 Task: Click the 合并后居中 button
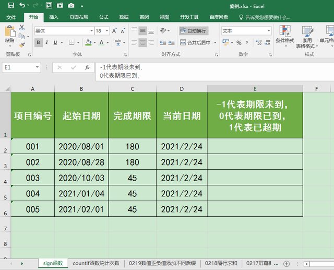196,43
